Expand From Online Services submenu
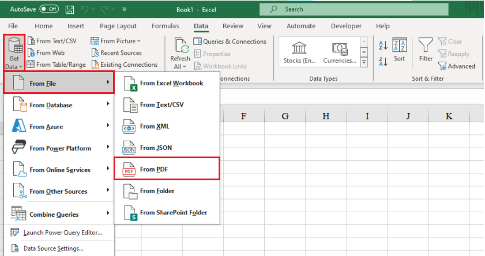Screen dimensions: 485x256 [x=59, y=170]
